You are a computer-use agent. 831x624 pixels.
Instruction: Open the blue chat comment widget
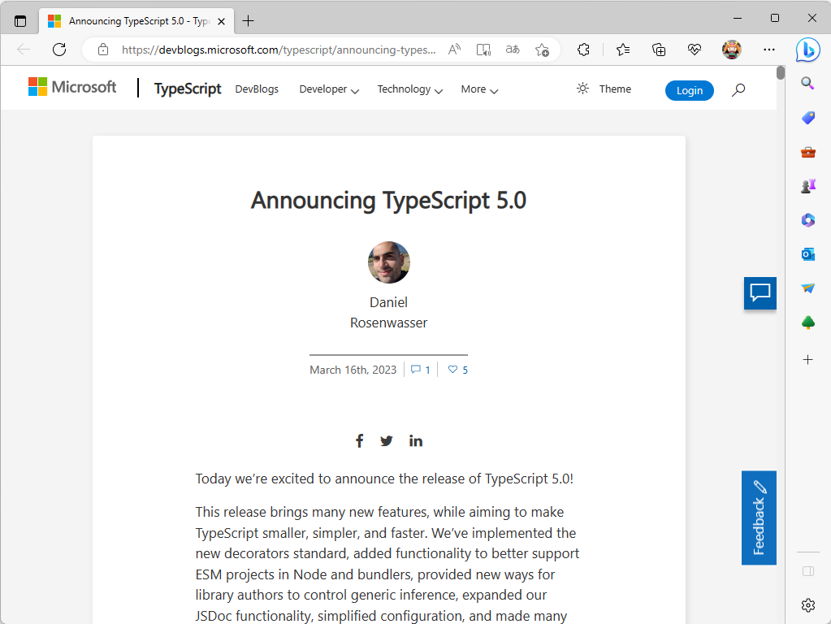tap(760, 293)
